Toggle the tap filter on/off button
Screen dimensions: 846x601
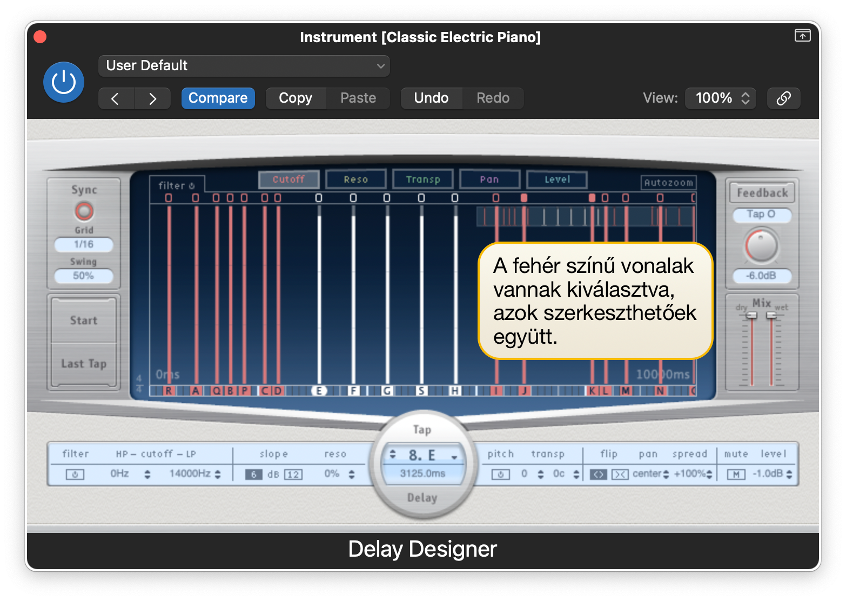click(x=75, y=475)
